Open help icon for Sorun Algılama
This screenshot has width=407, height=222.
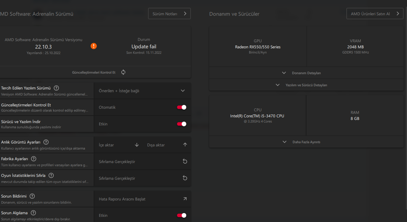33,213
